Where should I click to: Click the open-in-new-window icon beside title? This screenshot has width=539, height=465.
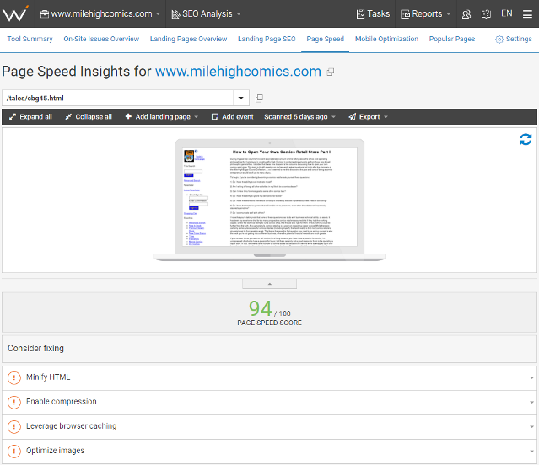pos(331,72)
